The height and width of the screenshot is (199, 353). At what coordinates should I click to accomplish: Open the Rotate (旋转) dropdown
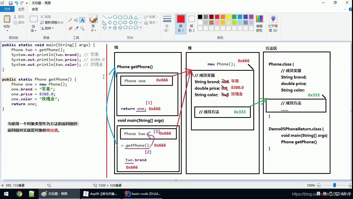[47, 28]
